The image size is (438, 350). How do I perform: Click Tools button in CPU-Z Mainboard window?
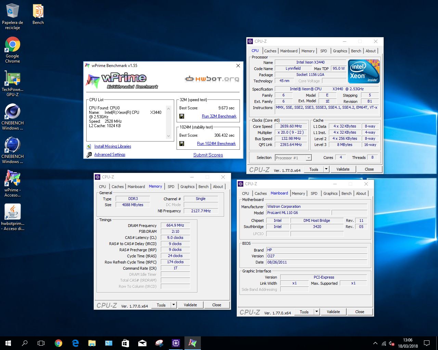pos(304,312)
